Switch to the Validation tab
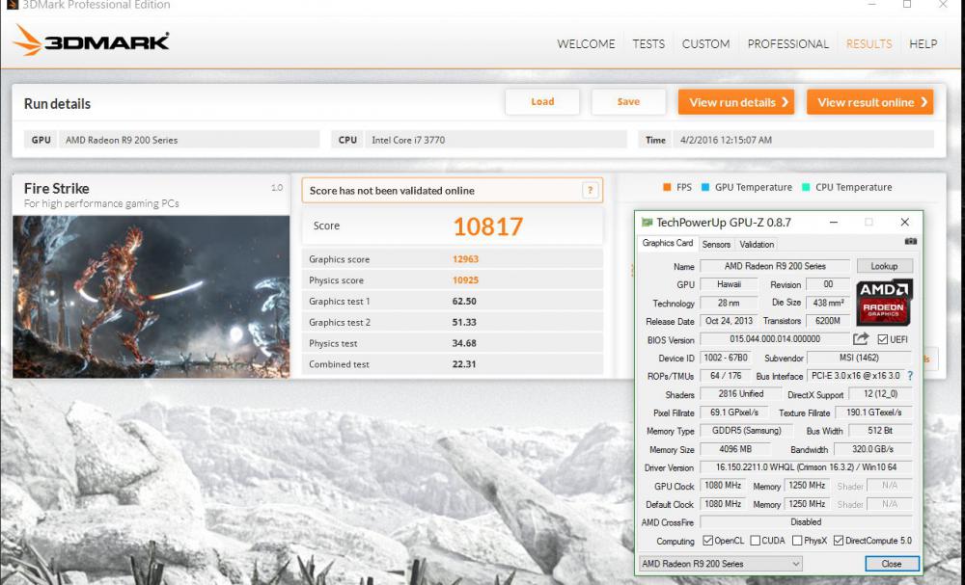Viewport: 965px width, 585px height. click(757, 245)
